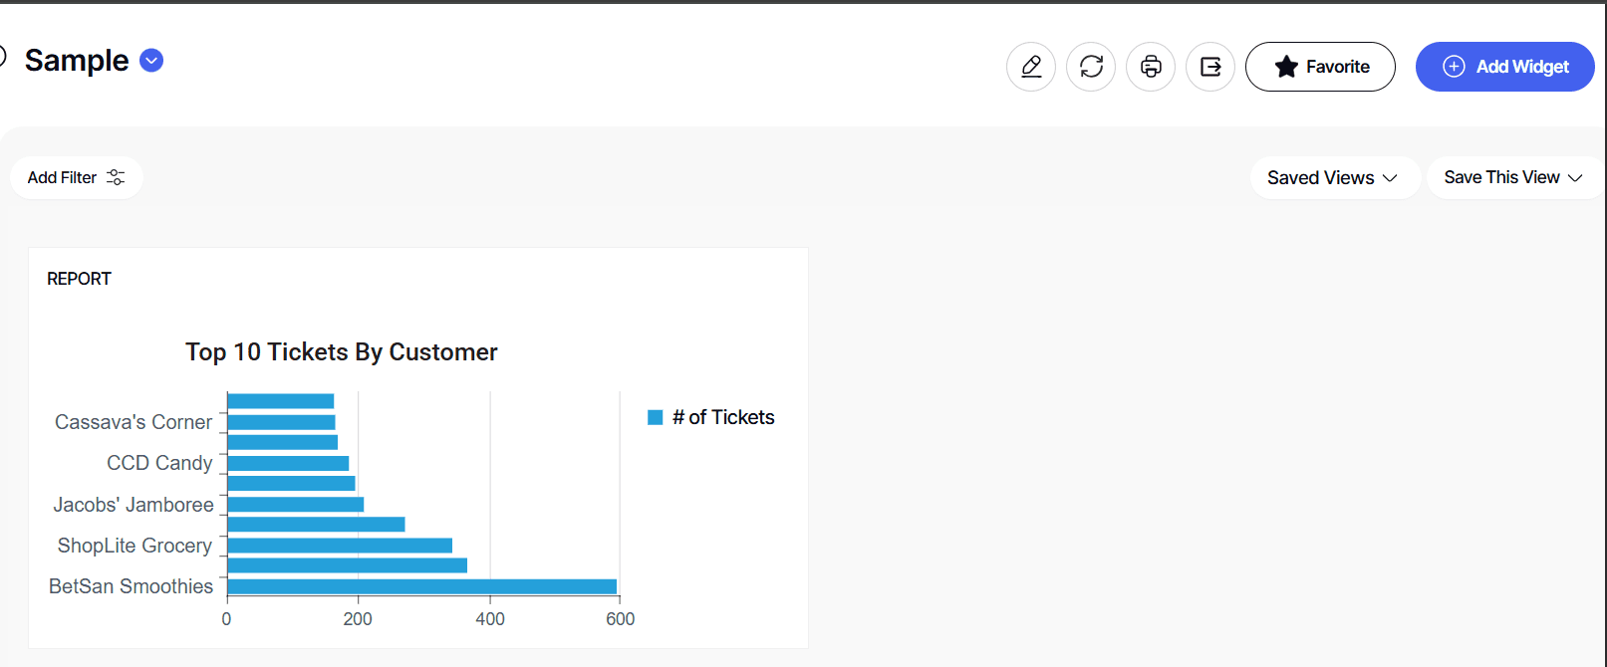Click the export dashboard icon
This screenshot has width=1607, height=667.
pos(1210,67)
